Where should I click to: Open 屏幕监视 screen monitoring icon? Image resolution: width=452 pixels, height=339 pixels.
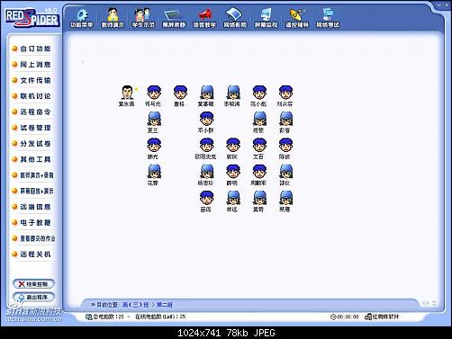coord(266,18)
